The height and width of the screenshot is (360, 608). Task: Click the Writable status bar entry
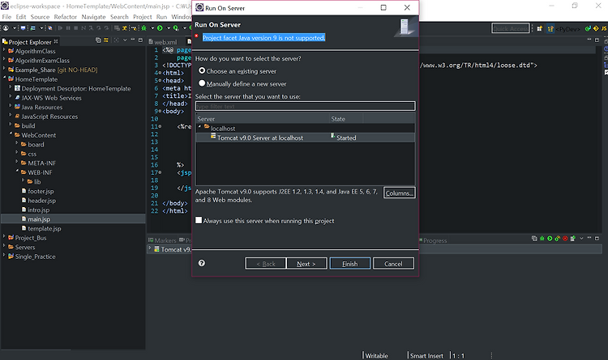(x=376, y=355)
